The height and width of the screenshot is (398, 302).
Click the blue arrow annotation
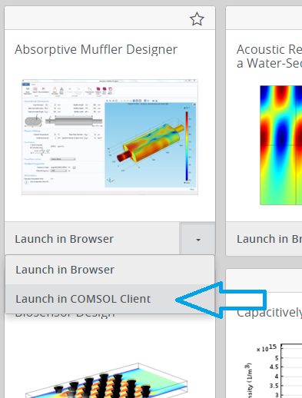click(x=221, y=300)
